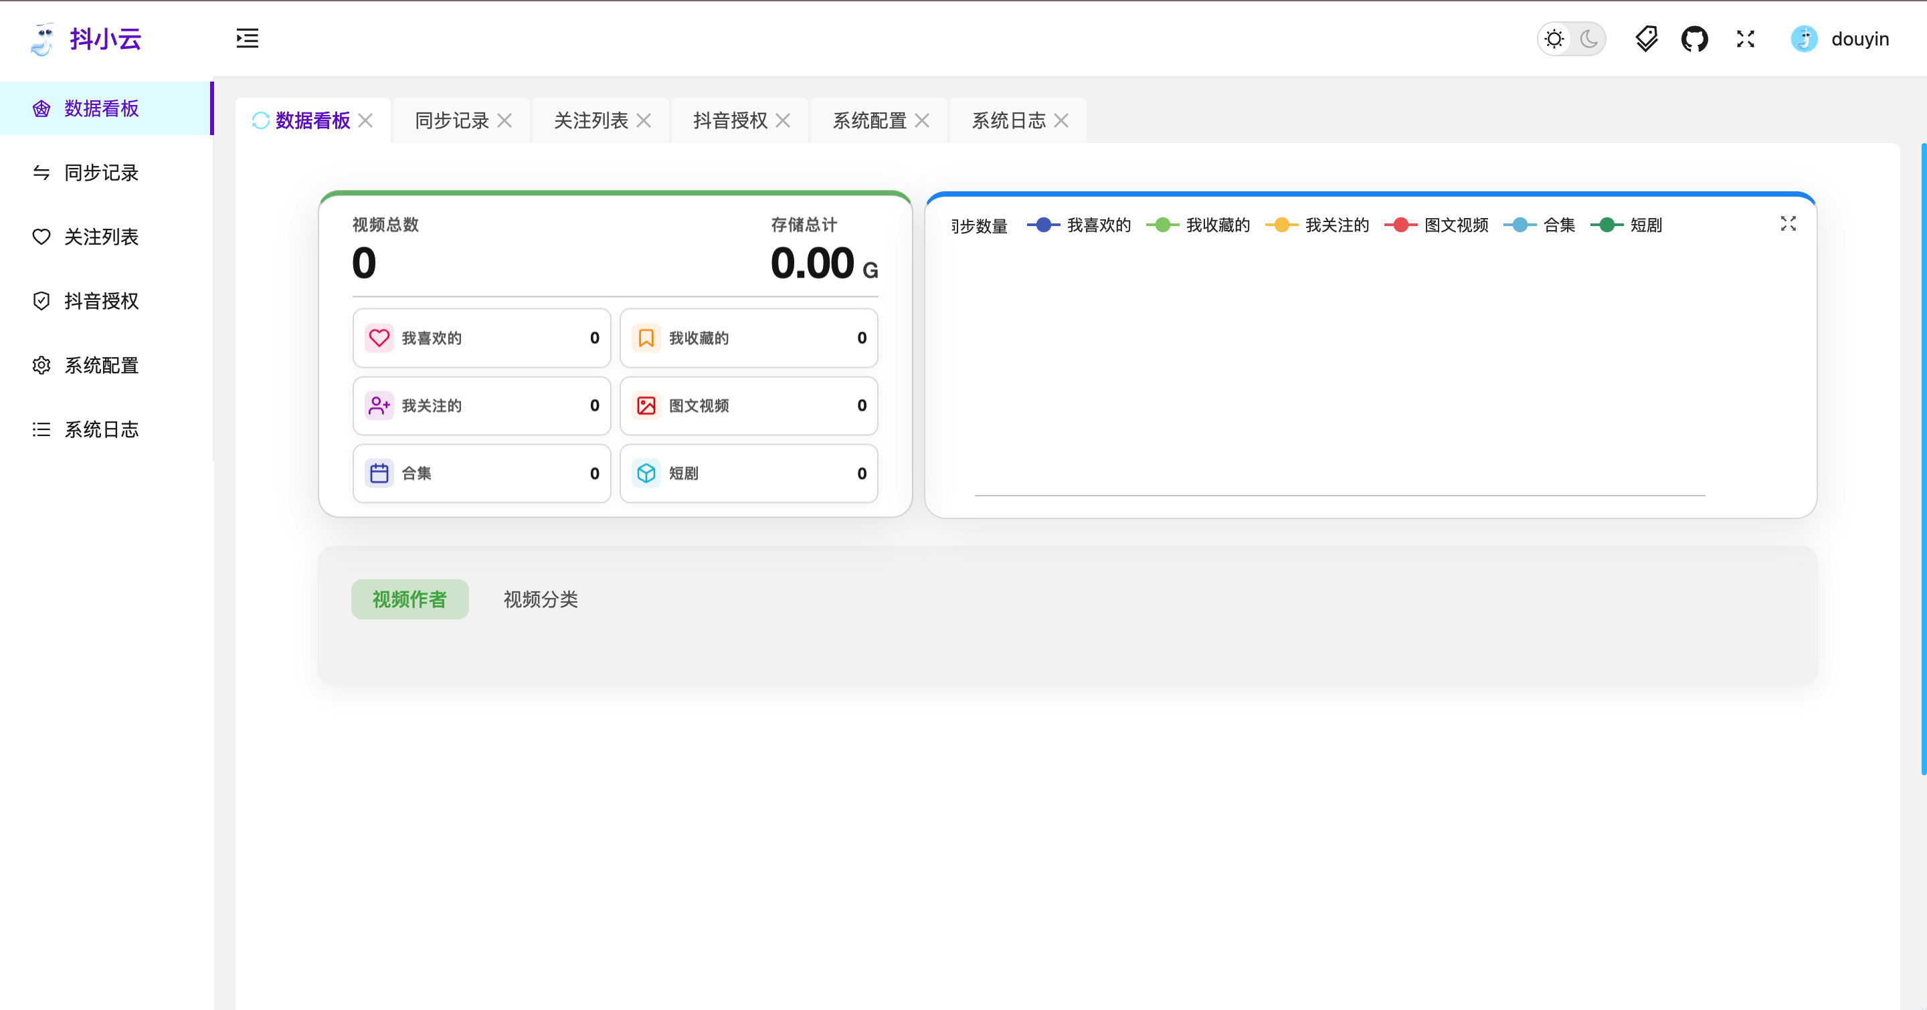The width and height of the screenshot is (1927, 1010).
Task: Close the 系统日志 tab
Action: (1061, 120)
